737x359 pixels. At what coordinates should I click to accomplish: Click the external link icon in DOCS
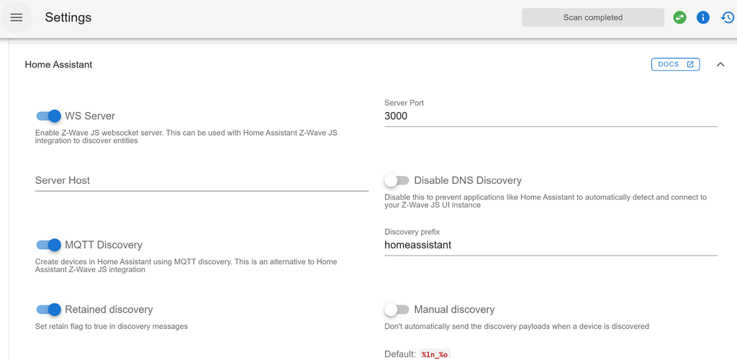[x=690, y=65]
